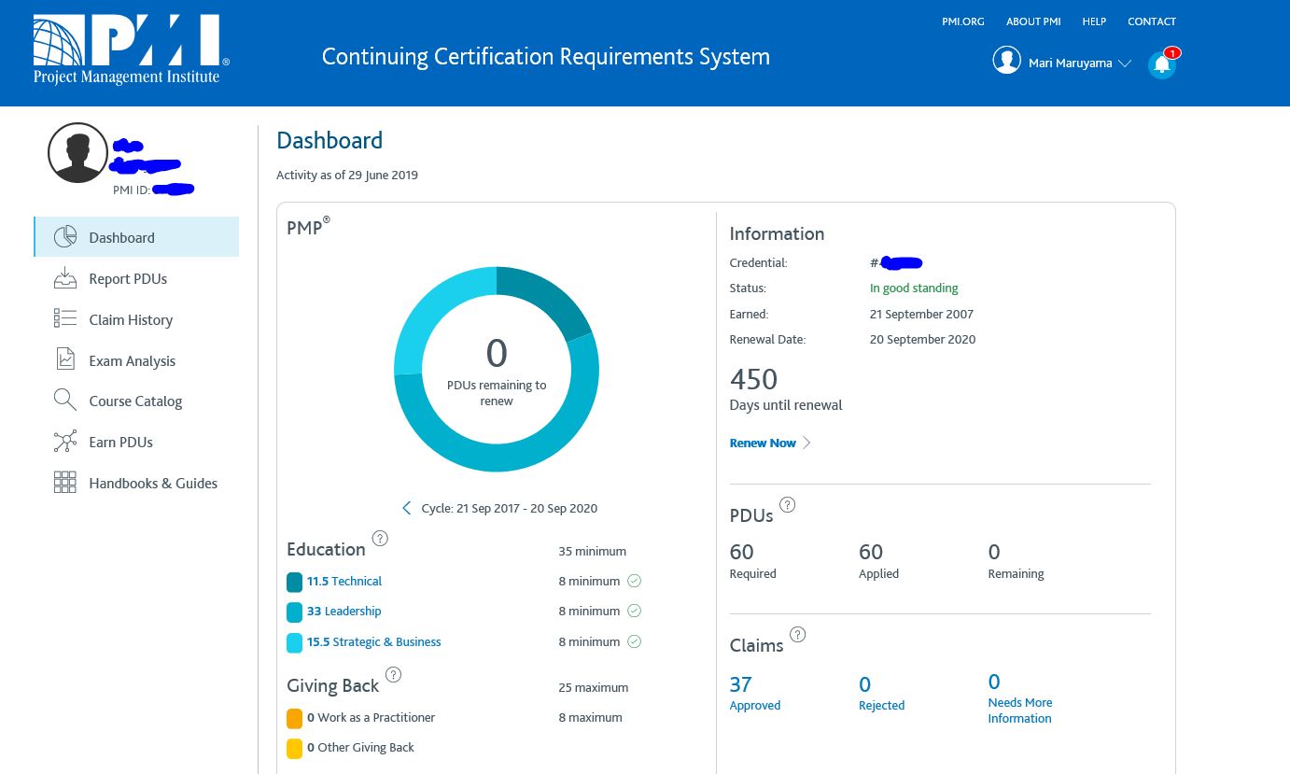Open Handbooks & Guides in the sidebar
The width and height of the screenshot is (1290, 774).
coord(153,484)
